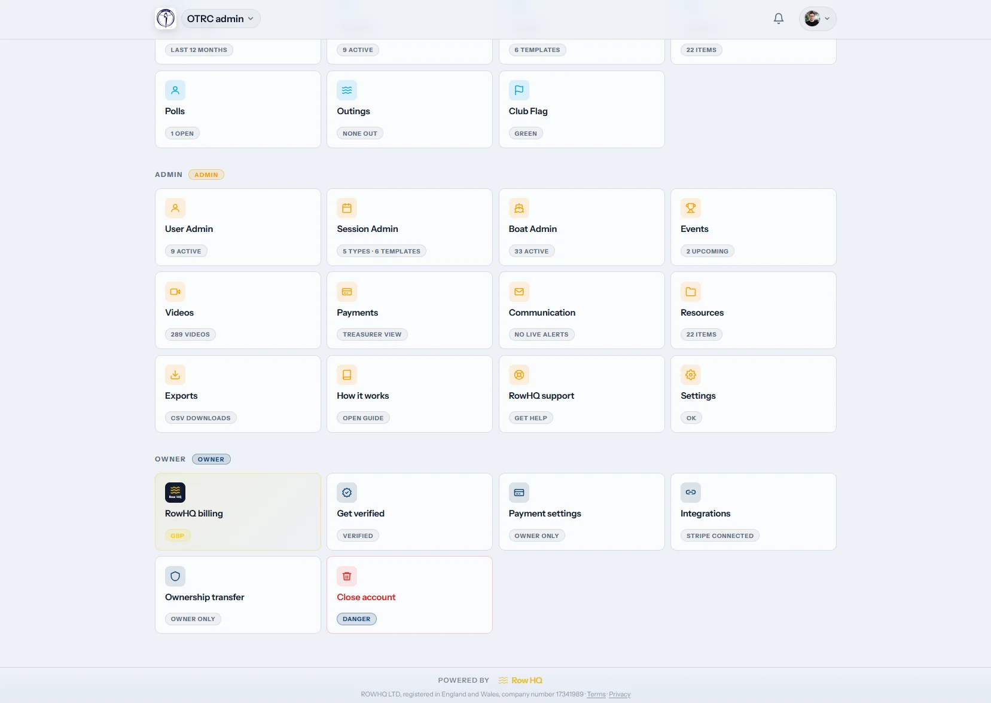The width and height of the screenshot is (991, 703).
Task: Click the TREASURER VIEW badge
Action: [372, 335]
